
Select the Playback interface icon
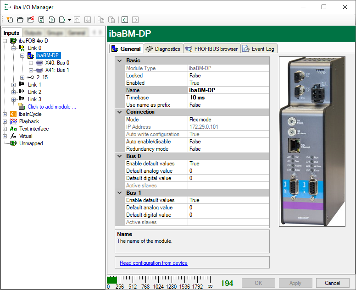(x=13, y=121)
